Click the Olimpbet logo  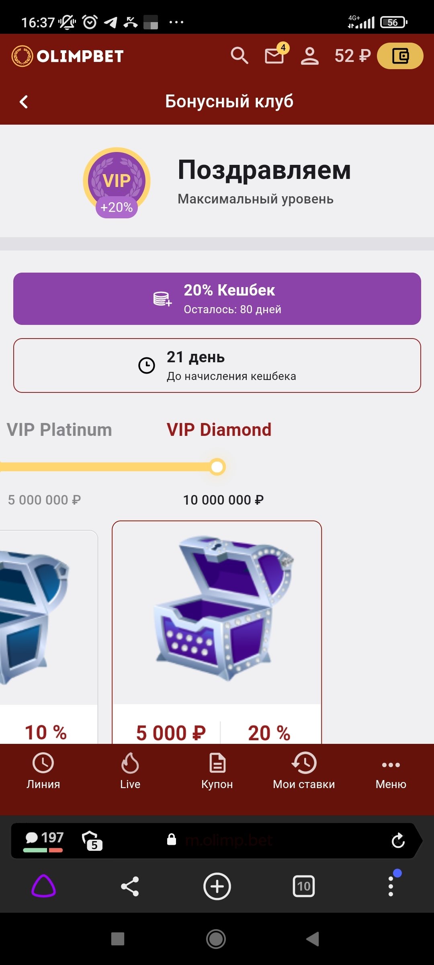pos(68,56)
